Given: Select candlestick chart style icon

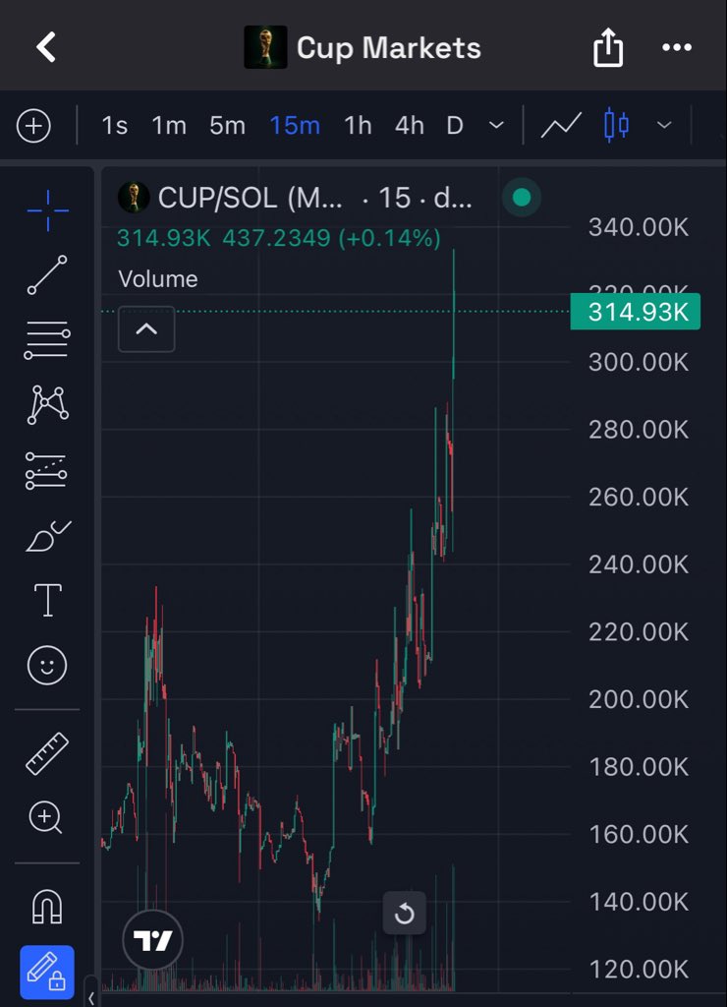Looking at the screenshot, I should (x=616, y=125).
